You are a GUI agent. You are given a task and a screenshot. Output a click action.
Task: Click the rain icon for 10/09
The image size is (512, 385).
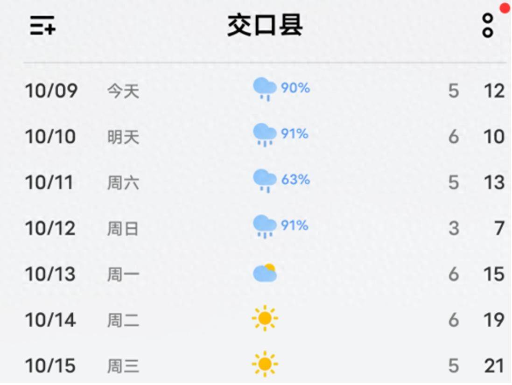tap(265, 89)
